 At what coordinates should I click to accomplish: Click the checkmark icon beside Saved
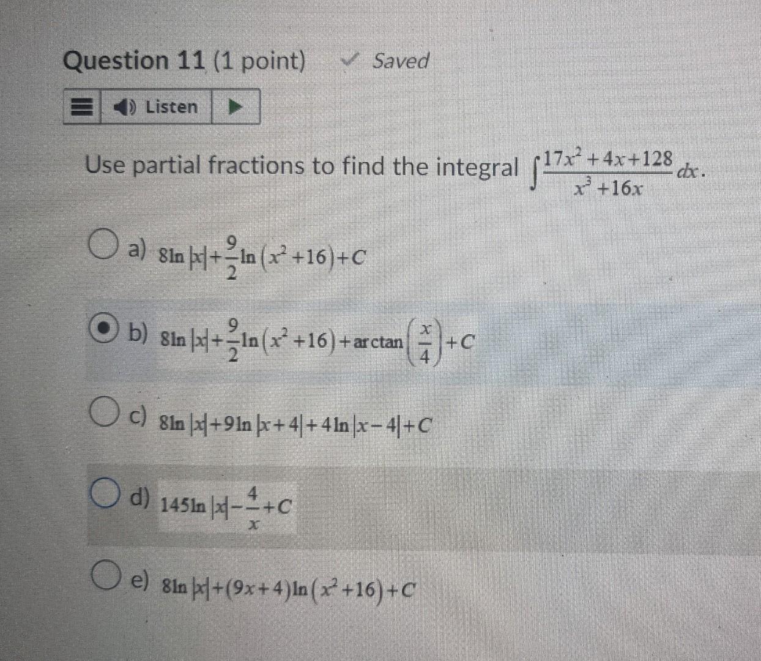click(x=349, y=59)
